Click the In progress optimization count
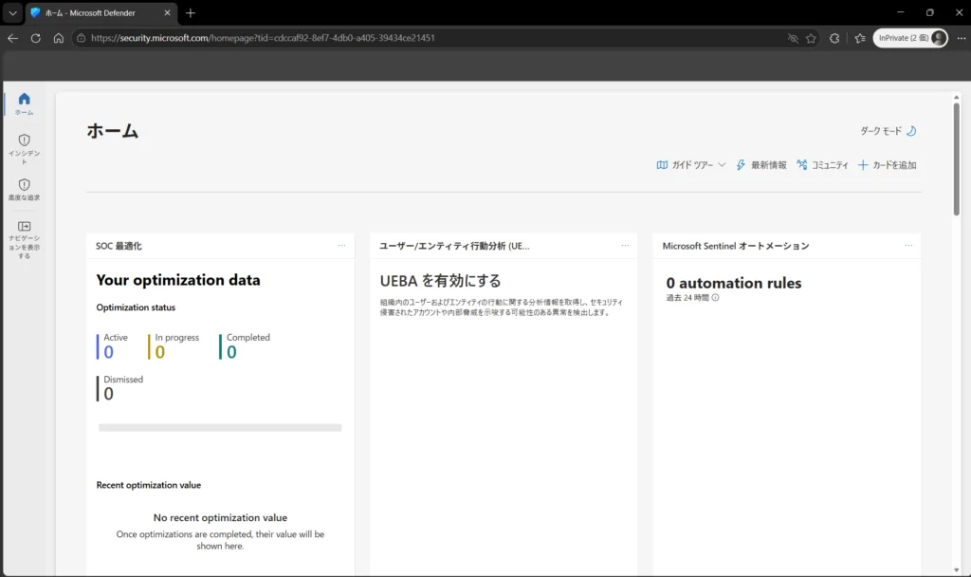Image resolution: width=971 pixels, height=577 pixels. [x=159, y=352]
